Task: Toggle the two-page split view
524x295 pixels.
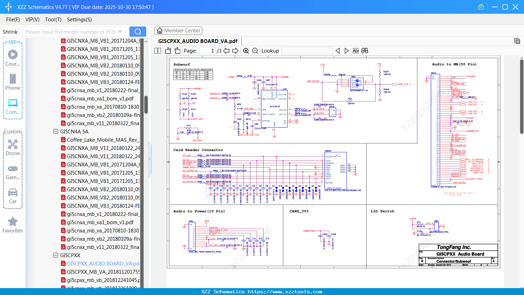Action: [x=158, y=51]
